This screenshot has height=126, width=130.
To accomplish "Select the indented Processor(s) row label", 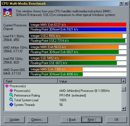I will [22, 91].
